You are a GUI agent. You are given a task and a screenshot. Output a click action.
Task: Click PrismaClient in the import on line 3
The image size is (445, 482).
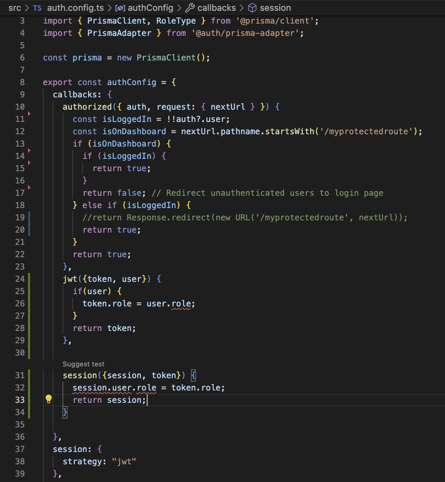coord(117,21)
